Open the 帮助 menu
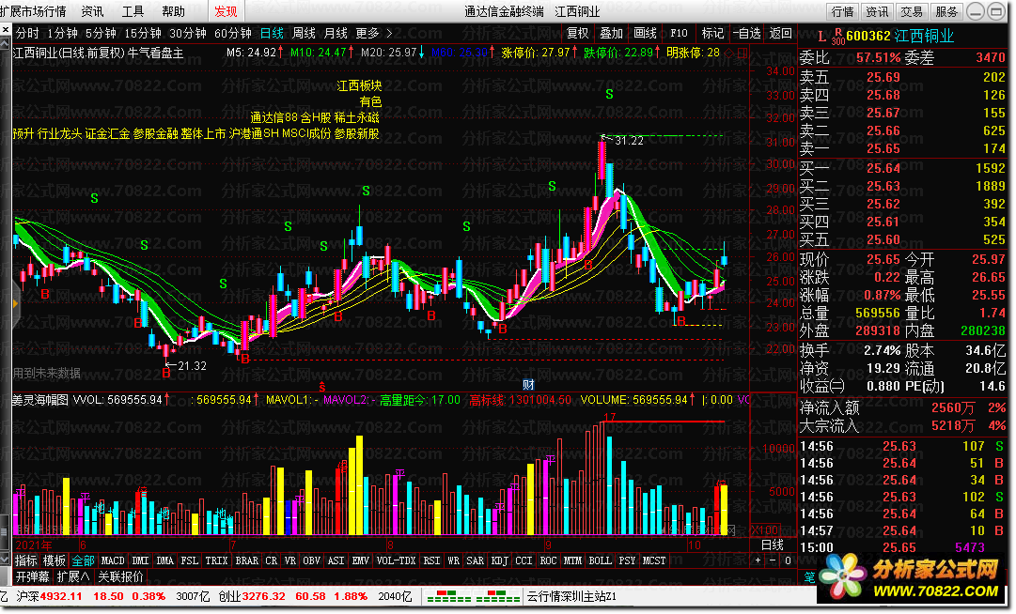This screenshot has width=1016, height=614. tap(174, 11)
